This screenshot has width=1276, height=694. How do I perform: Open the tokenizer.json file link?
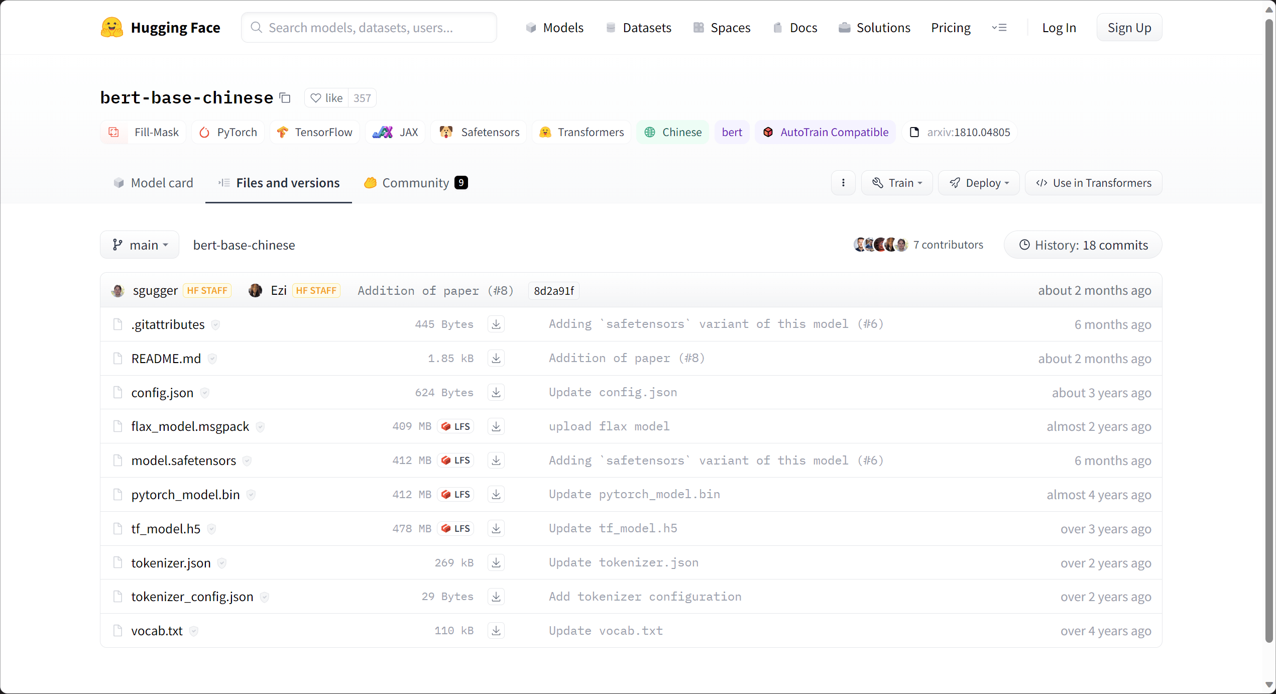(171, 563)
